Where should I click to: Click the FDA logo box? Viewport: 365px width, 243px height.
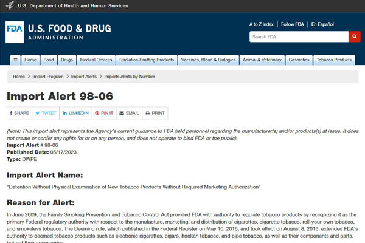[15, 32]
